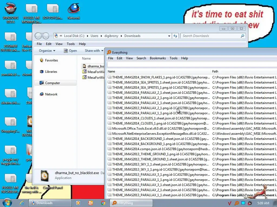
Task: Select the ShoppingC desktop file
Action: tap(11, 125)
